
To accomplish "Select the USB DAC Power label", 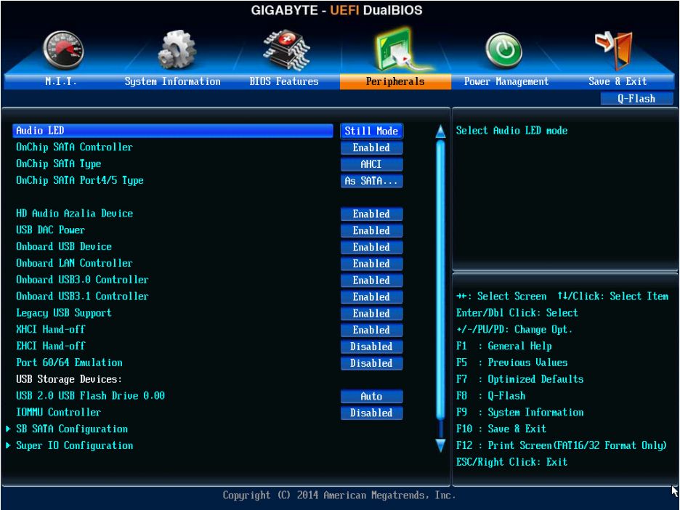I will tap(50, 230).
